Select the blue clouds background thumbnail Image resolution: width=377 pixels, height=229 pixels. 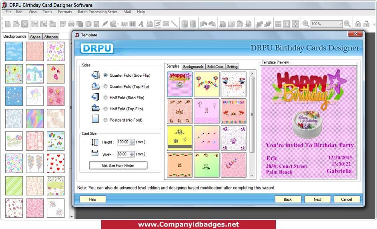coord(14,52)
